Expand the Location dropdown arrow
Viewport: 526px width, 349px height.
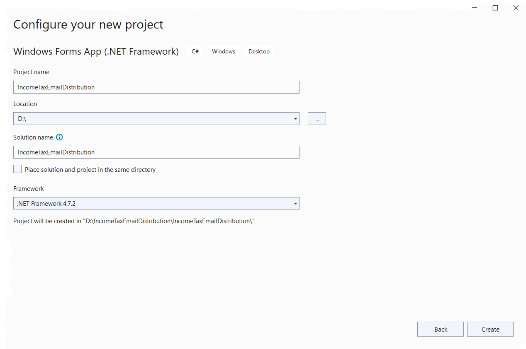(295, 119)
